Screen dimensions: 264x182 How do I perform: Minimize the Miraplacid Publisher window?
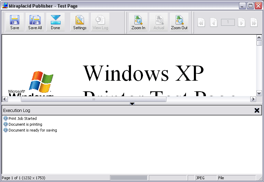pos(242,6)
